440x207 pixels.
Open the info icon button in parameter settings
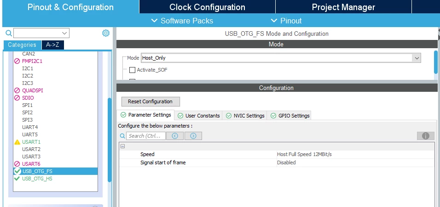pos(426,136)
